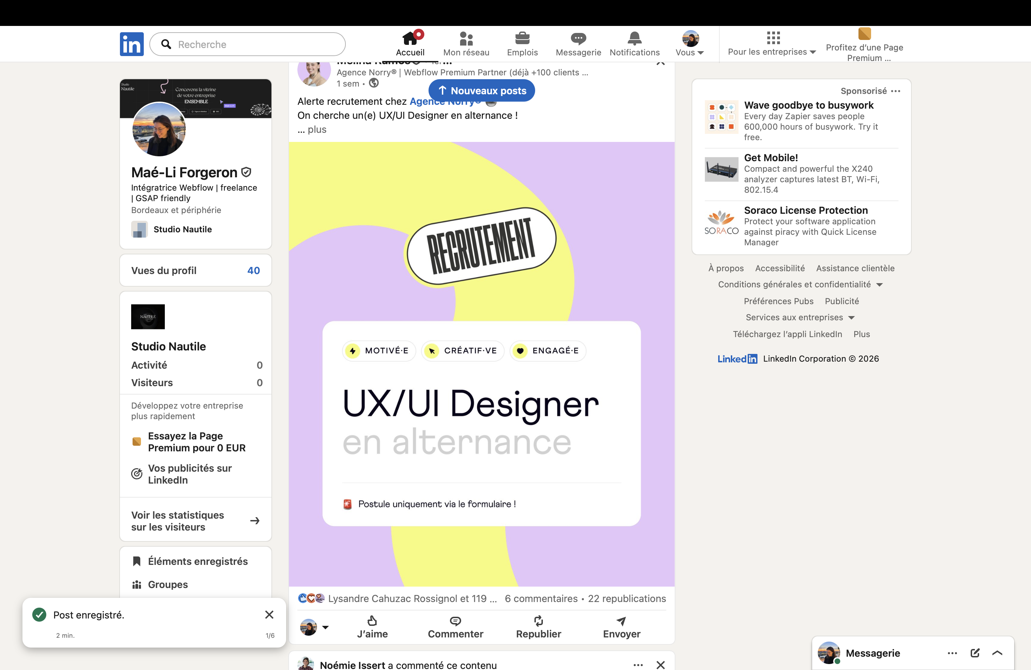Click the Envoyer paper plane icon
The height and width of the screenshot is (670, 1031).
pyautogui.click(x=621, y=621)
